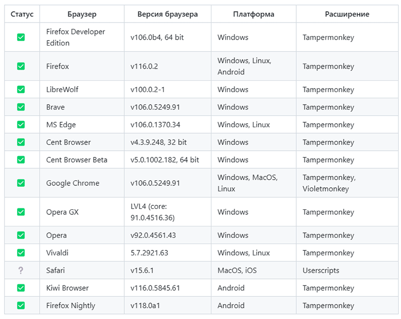Click the Opera browser name cell
Viewport: 401px width, 319px height.
82,235
